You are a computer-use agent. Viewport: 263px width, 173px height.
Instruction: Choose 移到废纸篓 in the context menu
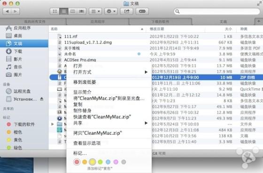[109, 82]
